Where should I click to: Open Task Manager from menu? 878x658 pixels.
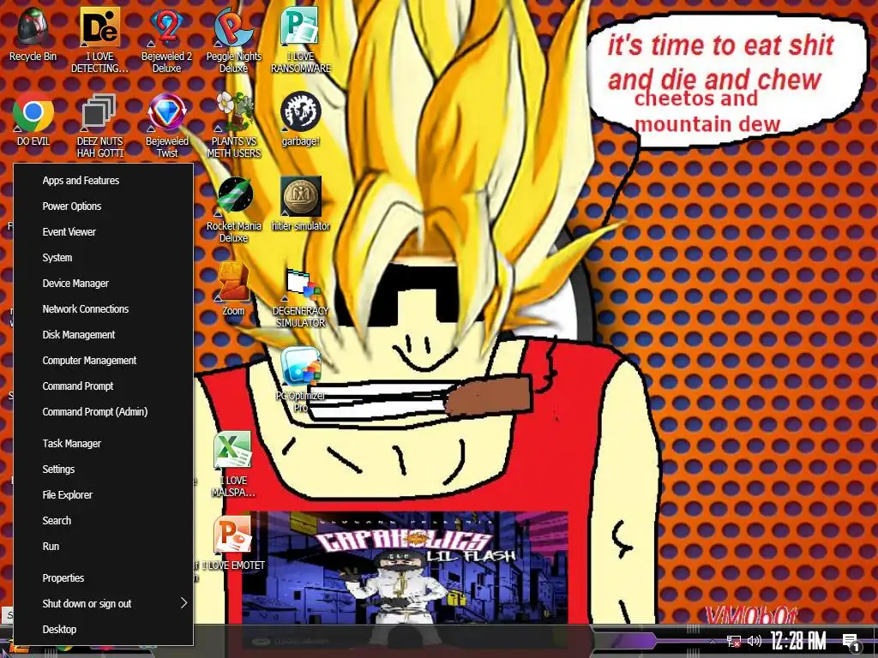tap(104, 443)
